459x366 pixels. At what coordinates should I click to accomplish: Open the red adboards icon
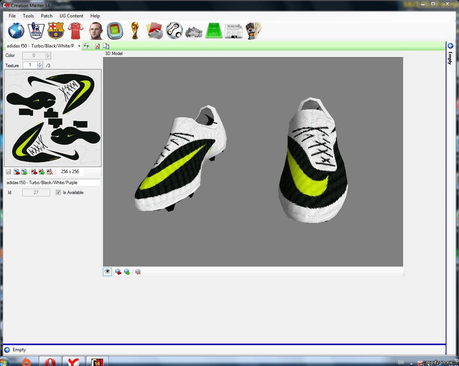click(x=155, y=31)
